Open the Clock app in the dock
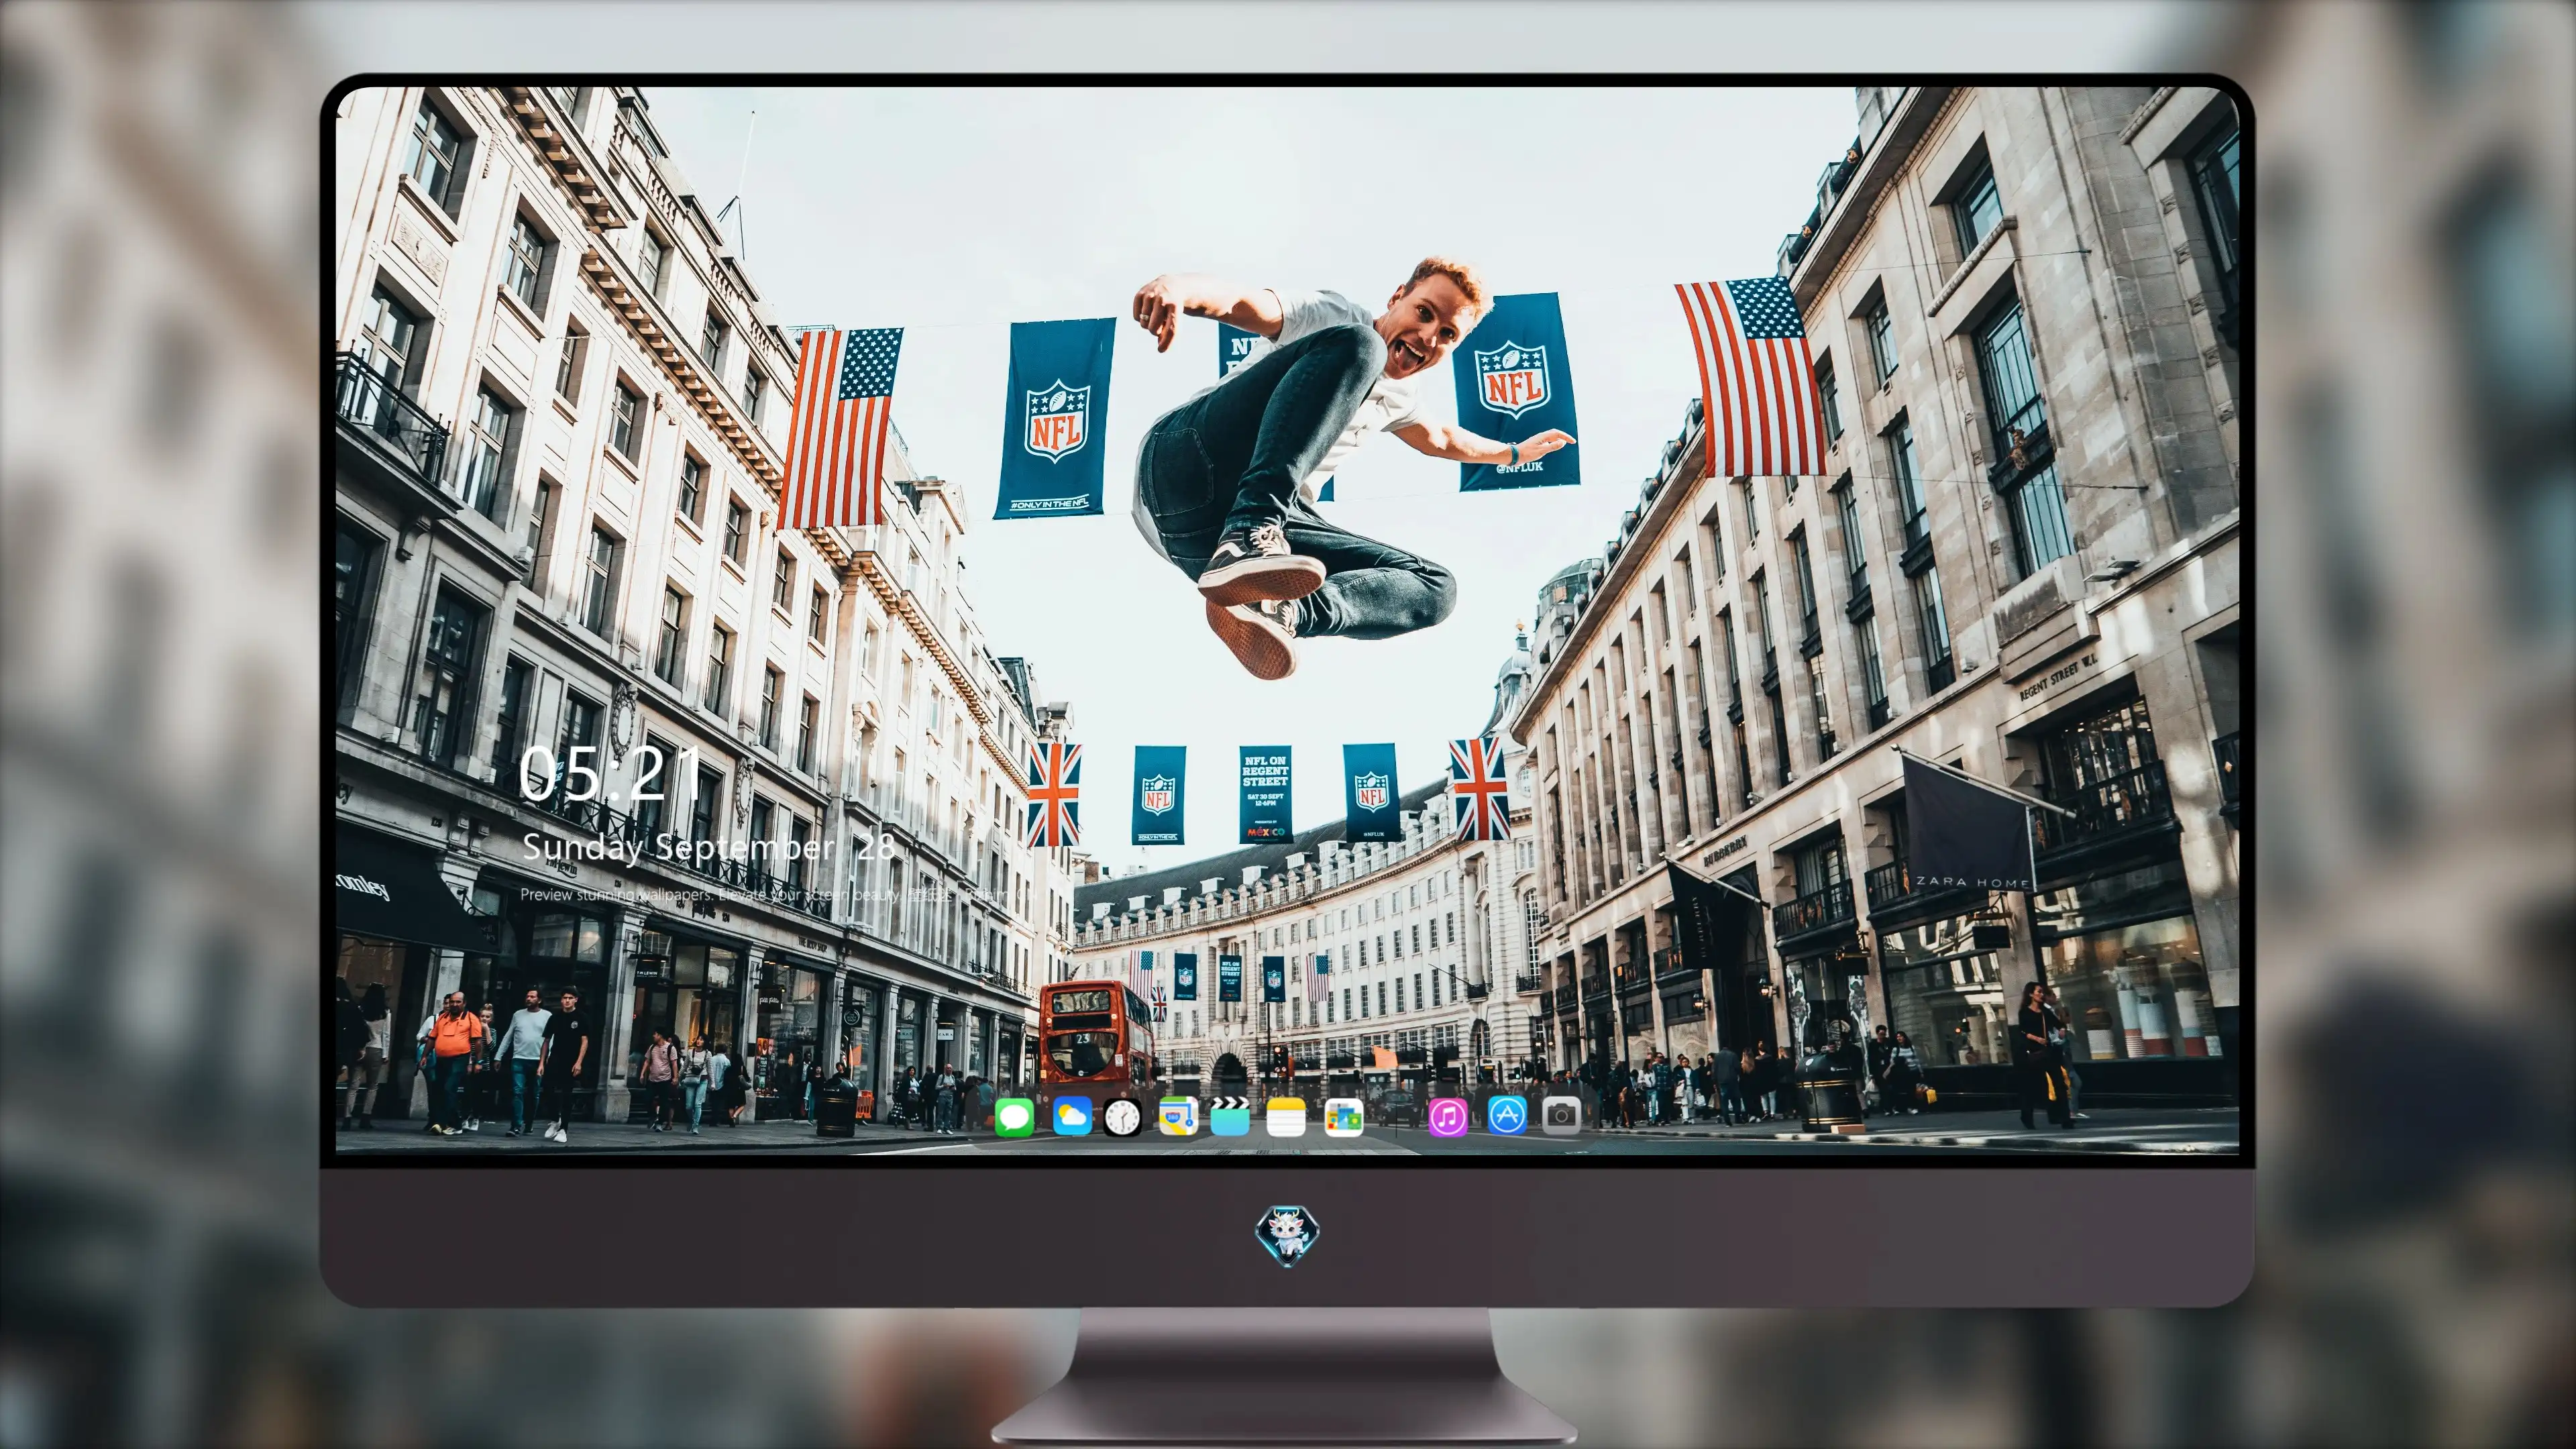 pos(1122,1117)
